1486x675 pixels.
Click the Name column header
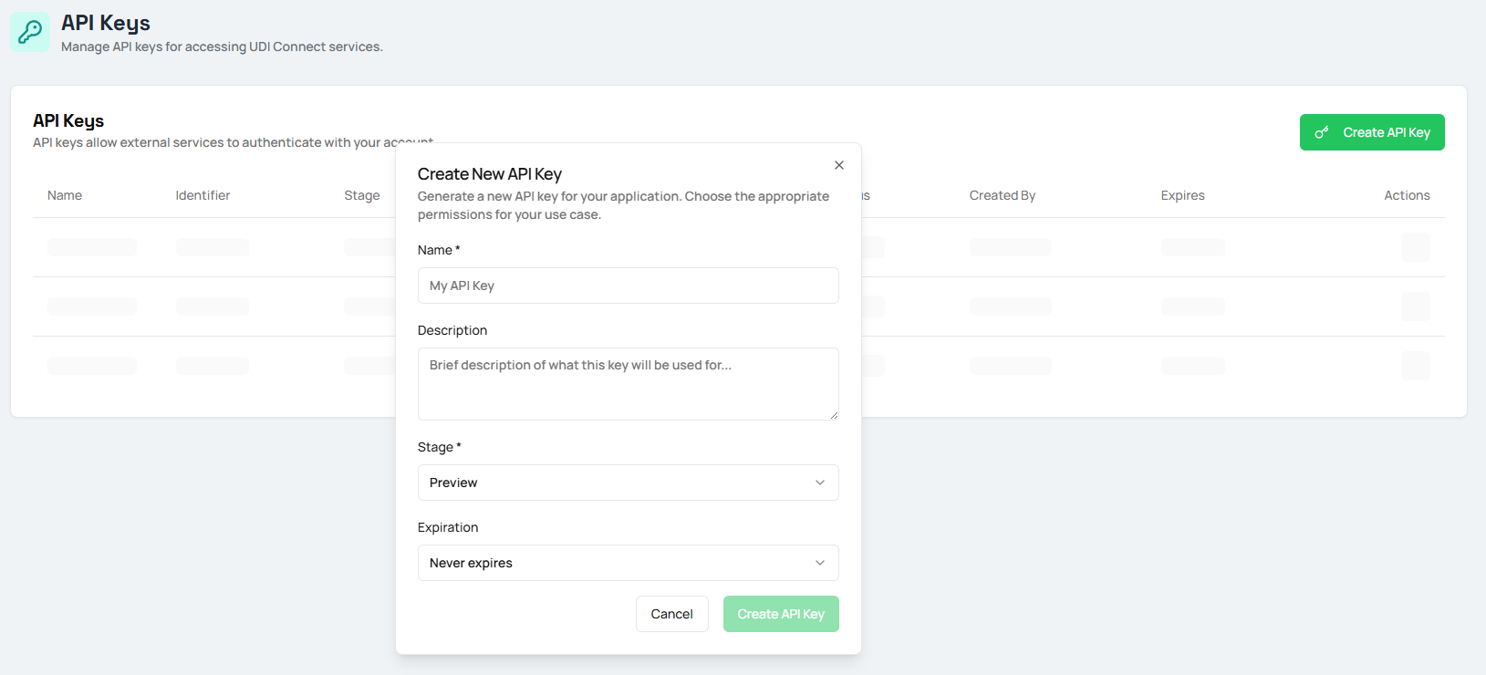click(64, 194)
